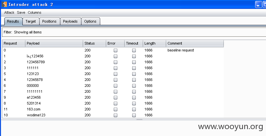266x136 pixels.
Task: Click Length 1666 in the baseline request row
Action: (148, 50)
